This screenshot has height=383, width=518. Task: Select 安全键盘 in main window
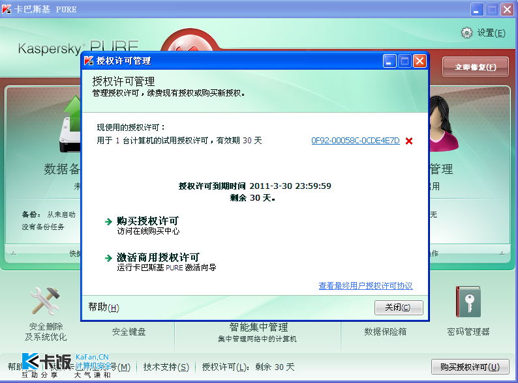pyautogui.click(x=129, y=332)
